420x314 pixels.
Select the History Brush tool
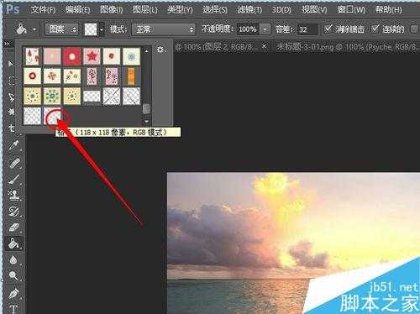(13, 212)
